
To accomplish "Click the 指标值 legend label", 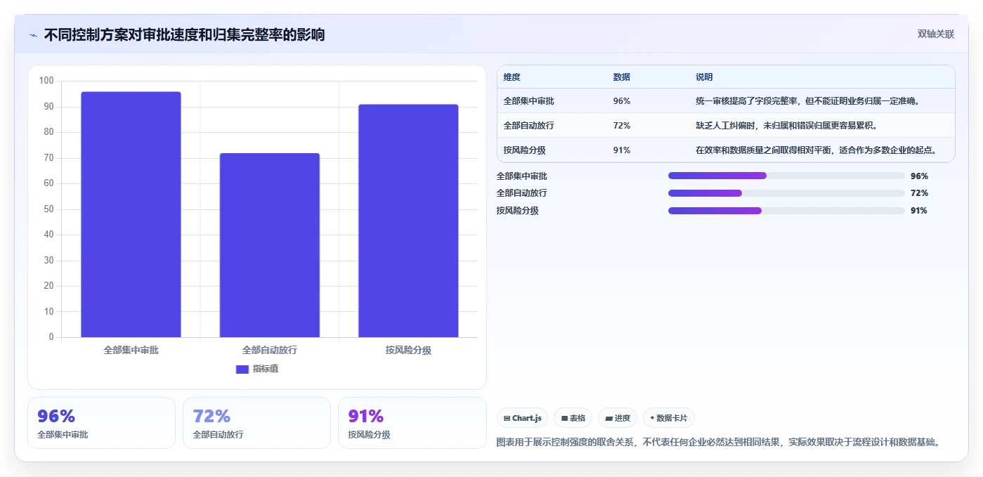I will click(x=266, y=369).
